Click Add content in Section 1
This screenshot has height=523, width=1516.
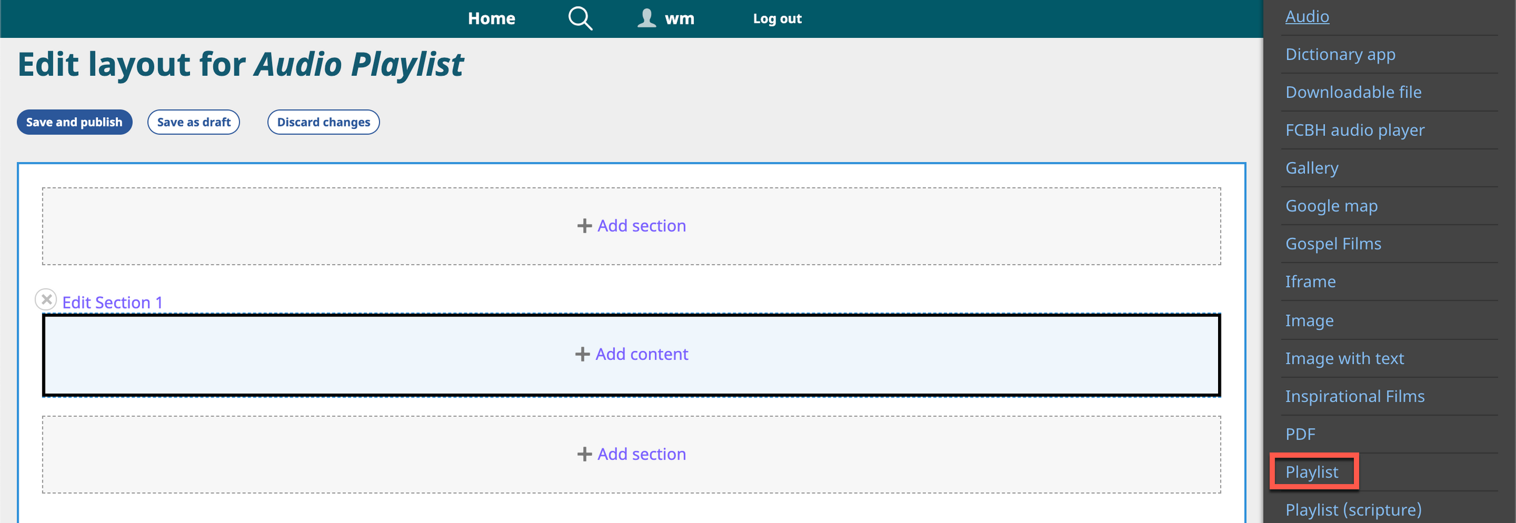pyautogui.click(x=631, y=354)
